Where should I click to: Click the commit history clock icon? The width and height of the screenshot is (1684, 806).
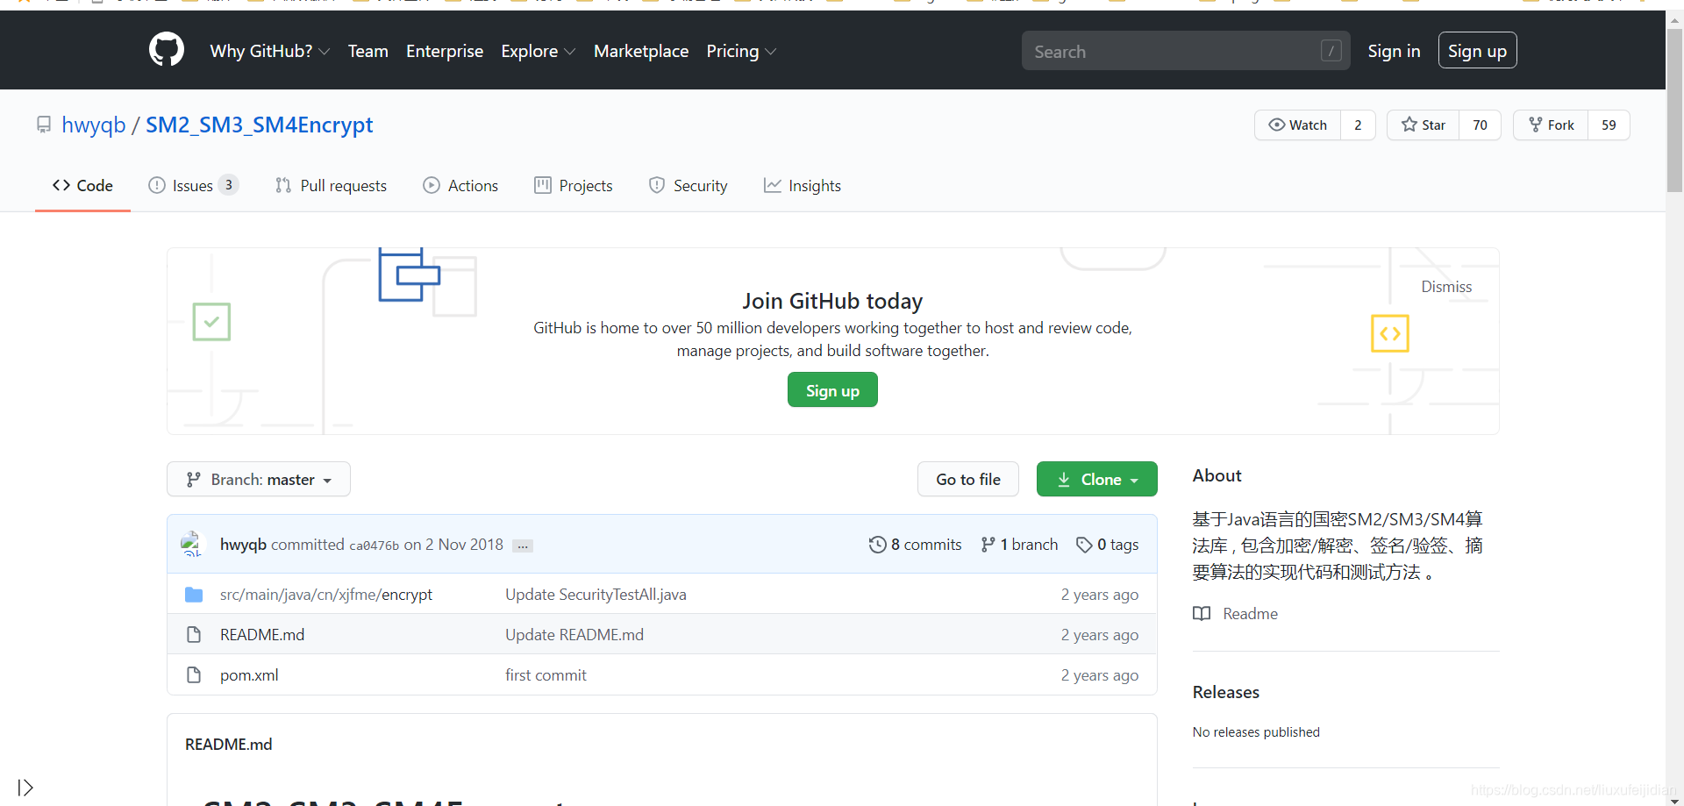[877, 545]
